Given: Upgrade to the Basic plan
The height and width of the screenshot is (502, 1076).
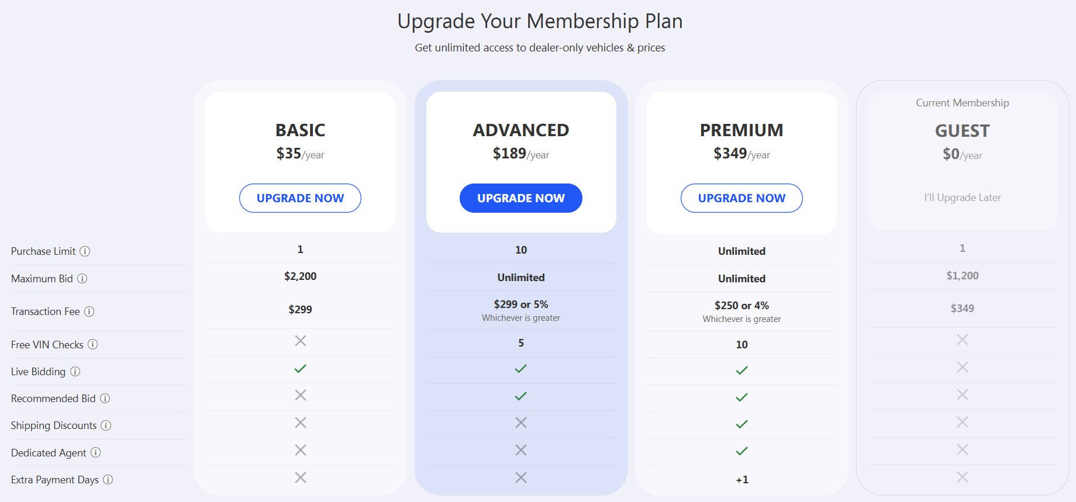Looking at the screenshot, I should [x=300, y=198].
